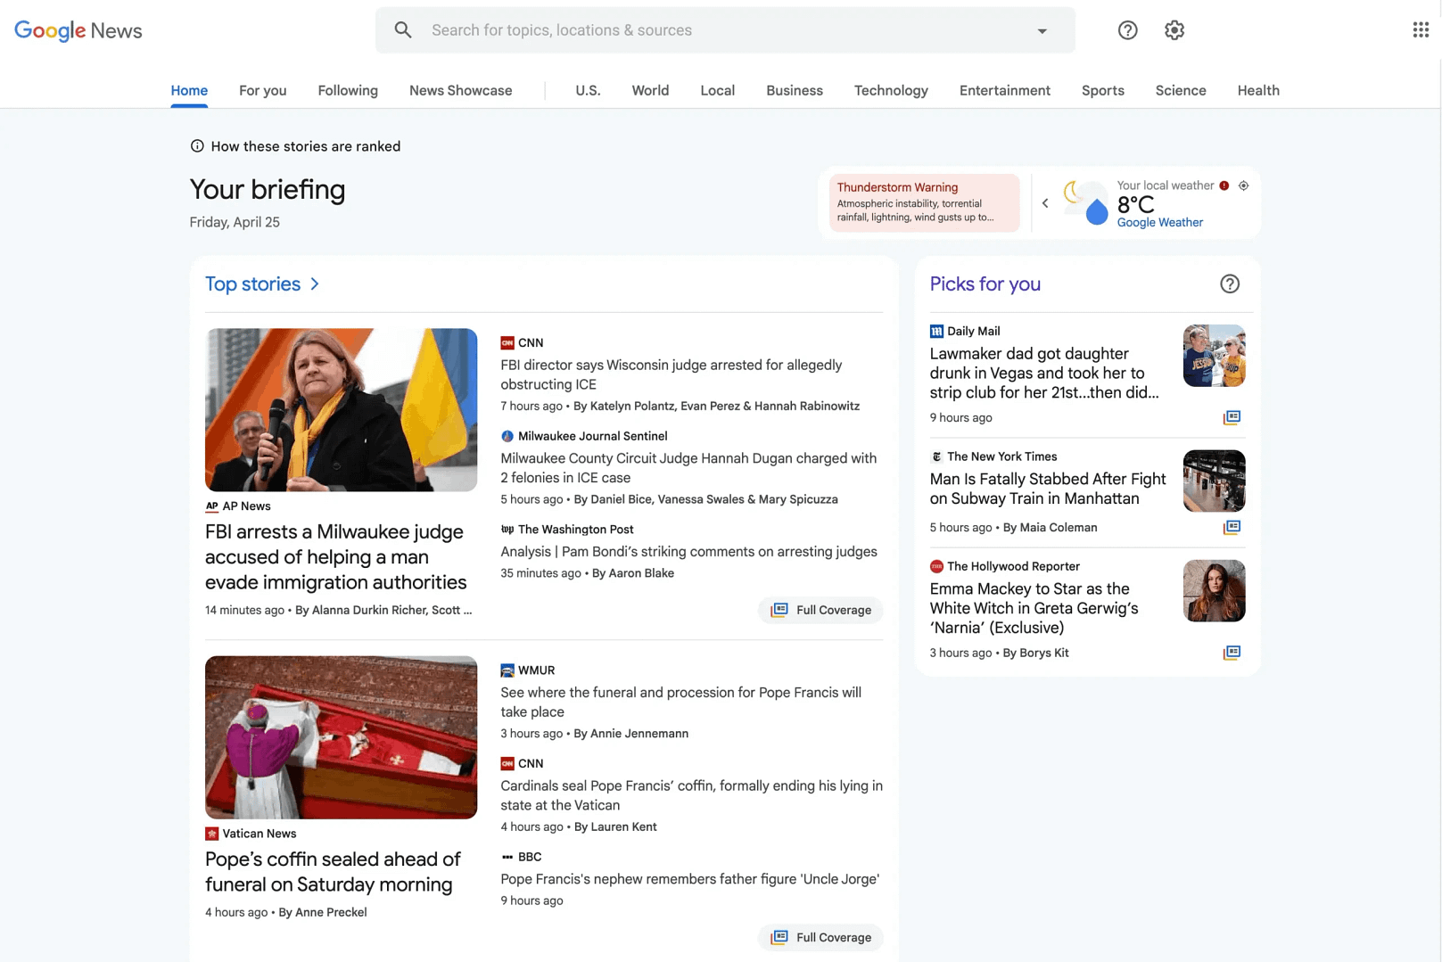Image resolution: width=1442 pixels, height=962 pixels.
Task: Open the Google apps grid icon
Action: [x=1421, y=30]
